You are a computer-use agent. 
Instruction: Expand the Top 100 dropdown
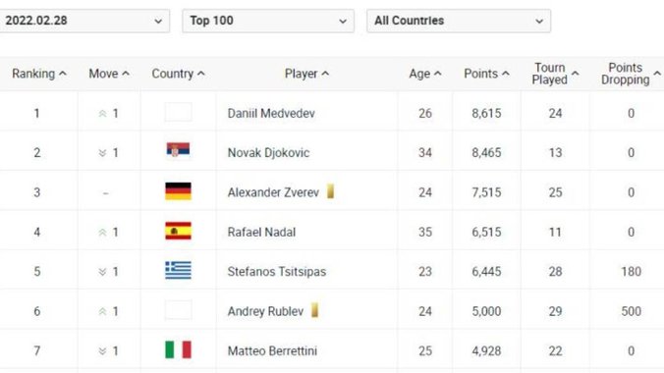click(x=268, y=21)
